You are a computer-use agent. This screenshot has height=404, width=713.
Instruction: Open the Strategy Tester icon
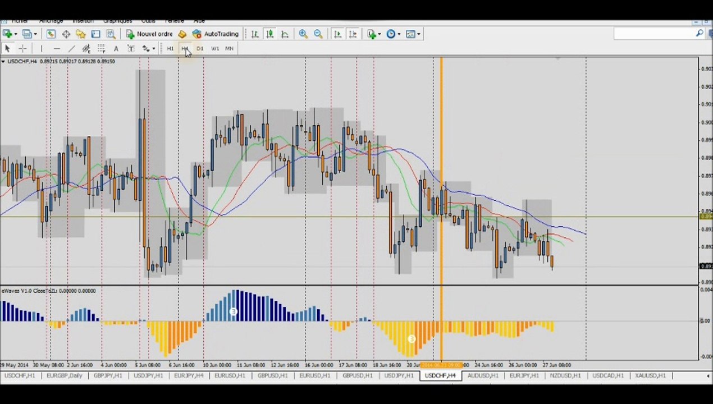coord(111,34)
